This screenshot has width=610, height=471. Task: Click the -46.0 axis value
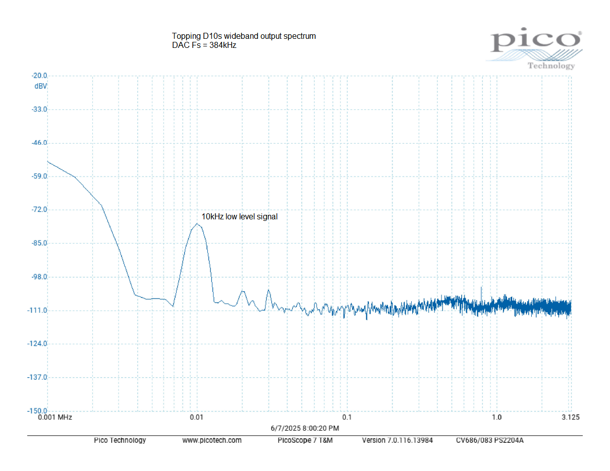pyautogui.click(x=39, y=143)
